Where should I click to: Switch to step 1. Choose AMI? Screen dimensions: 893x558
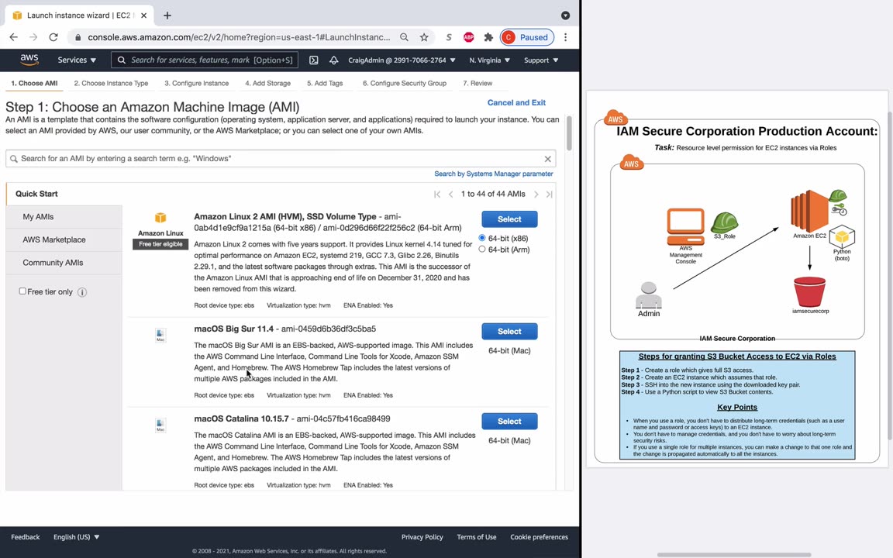click(34, 83)
